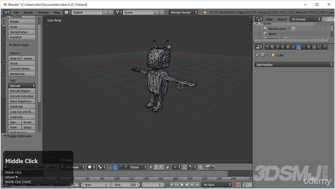Switch to vertex select mode
Image resolution: width=335 pixels, height=189 pixels.
click(x=151, y=167)
